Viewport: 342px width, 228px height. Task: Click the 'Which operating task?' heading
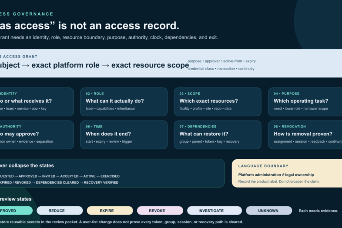(x=301, y=101)
